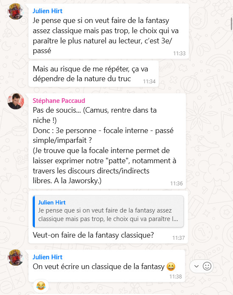Click the "Pas de soucis" message bubble
Image resolution: width=233 pixels, height=295 pixels.
[107, 141]
